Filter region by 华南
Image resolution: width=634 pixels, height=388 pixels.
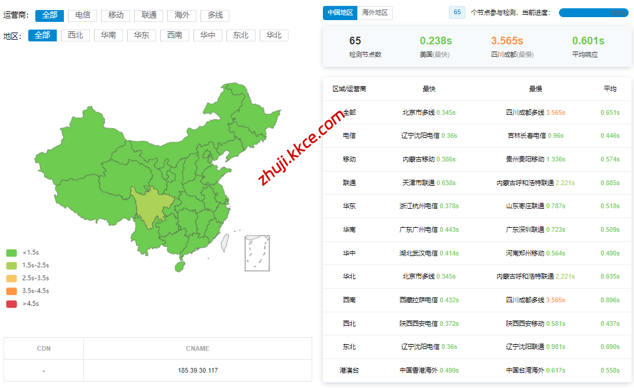click(x=109, y=35)
